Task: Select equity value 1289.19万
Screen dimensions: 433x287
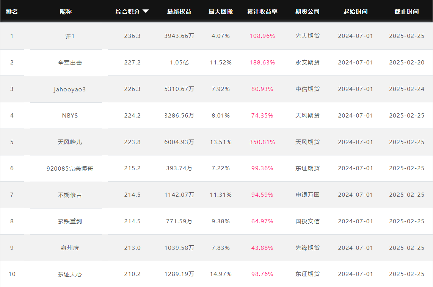Action: [179, 274]
